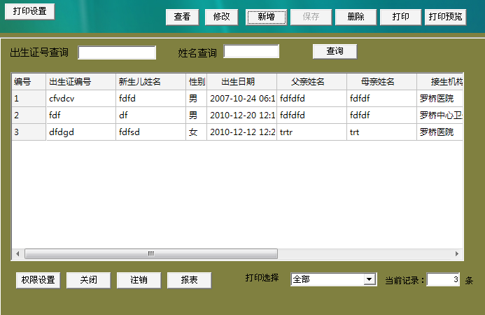Viewport: 485px width, 315px height.
Task: Click cell 'dfdgd' in the table
Action: 80,132
